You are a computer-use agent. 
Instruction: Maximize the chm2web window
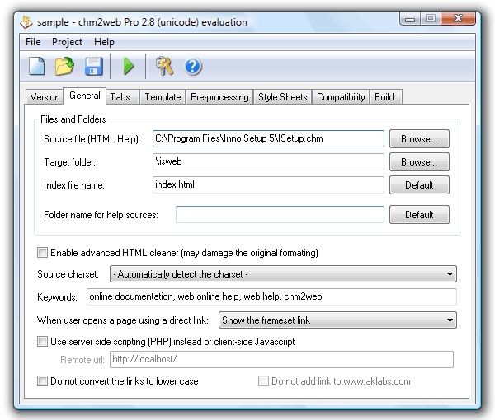431,19
